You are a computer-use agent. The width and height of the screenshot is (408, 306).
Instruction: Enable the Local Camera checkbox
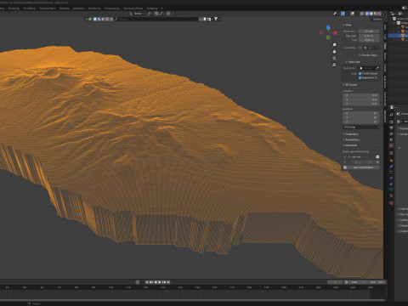click(360, 48)
